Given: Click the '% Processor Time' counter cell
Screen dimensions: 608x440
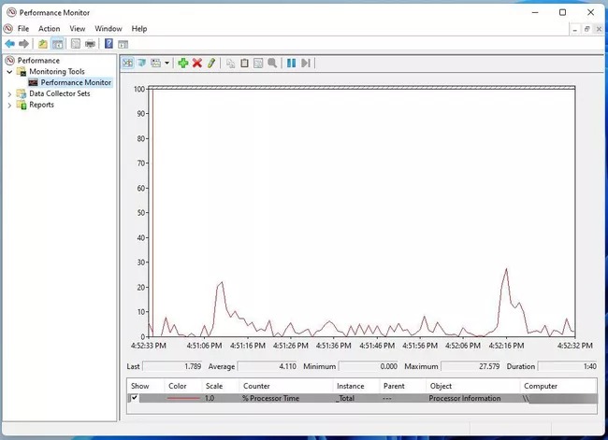Looking at the screenshot, I should point(270,398).
